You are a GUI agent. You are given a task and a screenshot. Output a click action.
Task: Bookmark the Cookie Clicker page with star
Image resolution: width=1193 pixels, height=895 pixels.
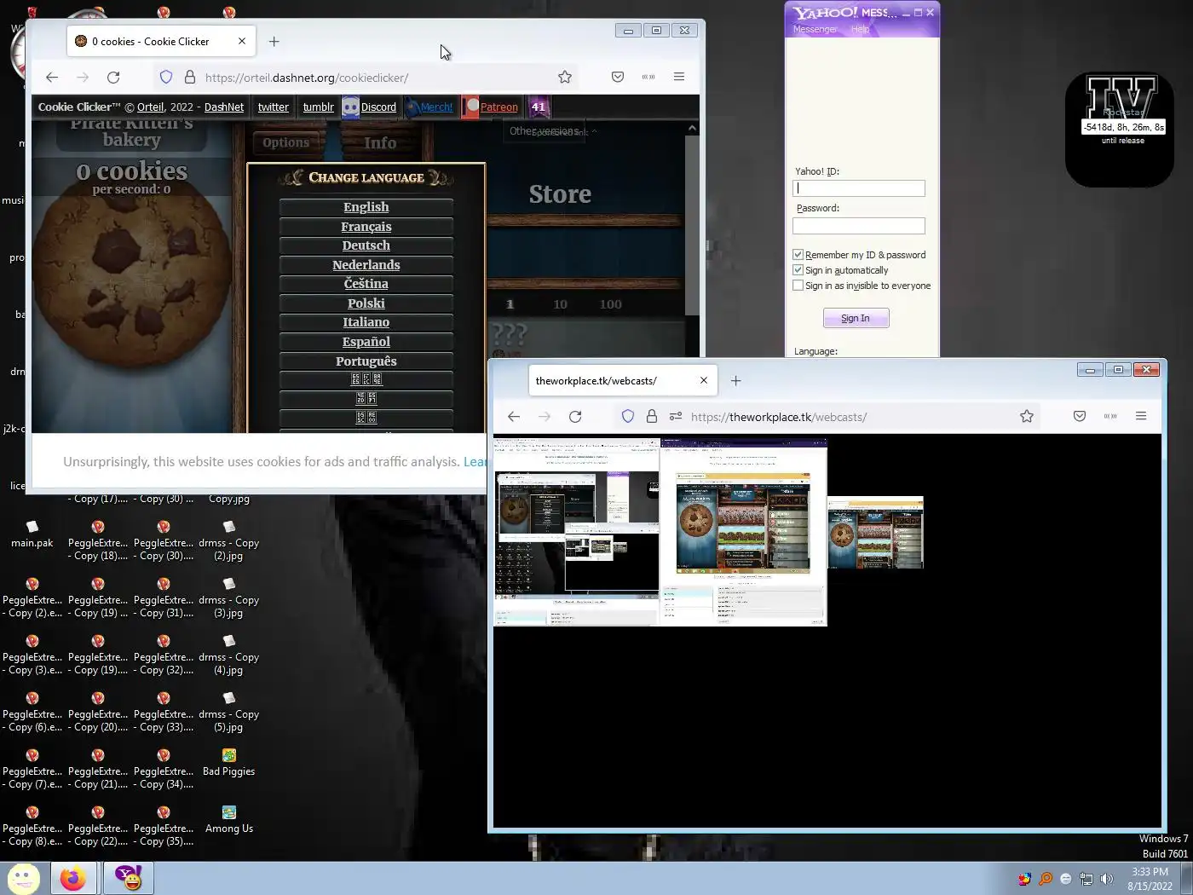(565, 78)
